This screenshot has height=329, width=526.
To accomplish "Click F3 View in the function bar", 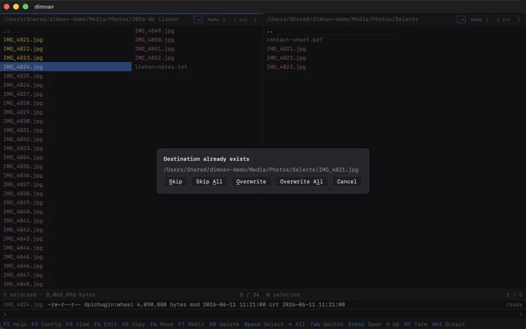I will [x=77, y=324].
